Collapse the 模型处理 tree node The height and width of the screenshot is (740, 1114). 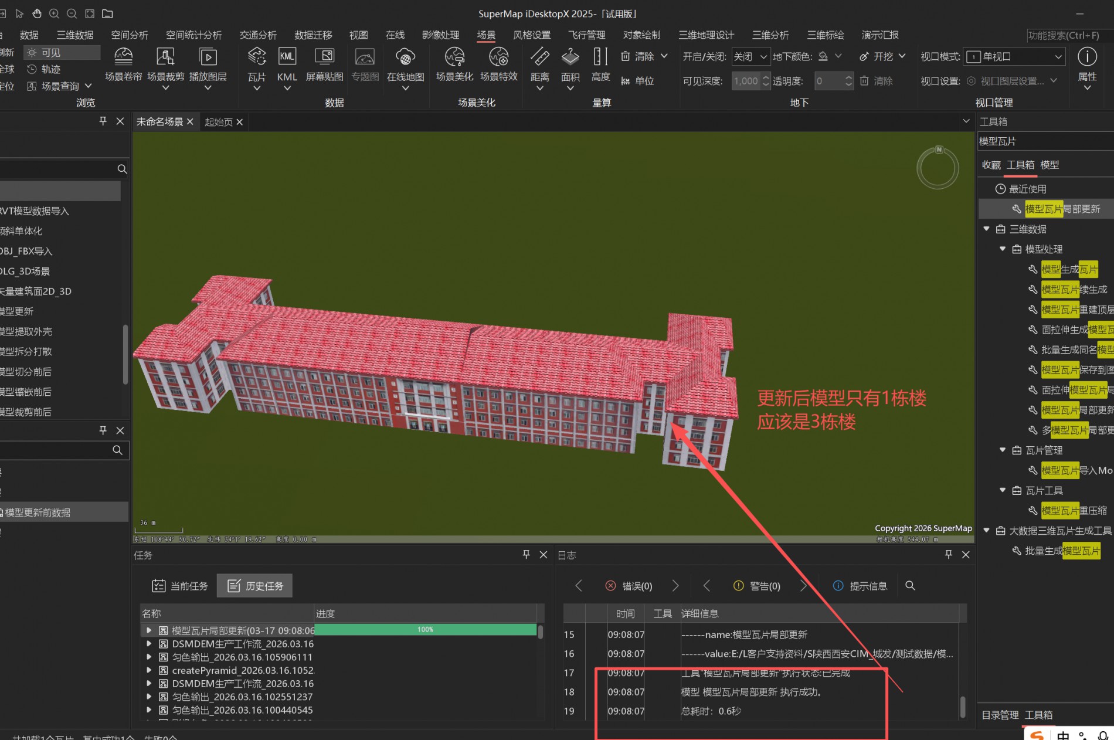click(1003, 249)
